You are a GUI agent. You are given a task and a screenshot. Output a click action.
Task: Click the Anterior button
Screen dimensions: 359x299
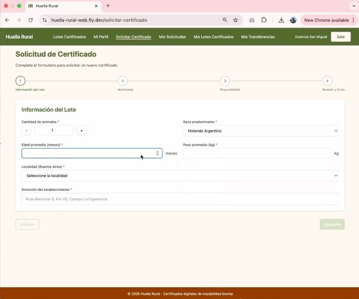point(28,224)
